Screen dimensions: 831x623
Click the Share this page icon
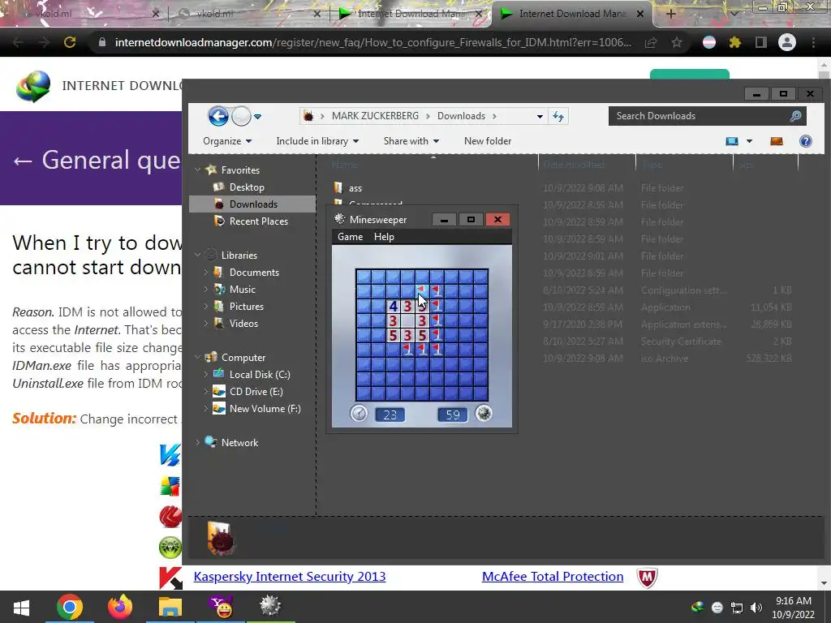(x=651, y=42)
